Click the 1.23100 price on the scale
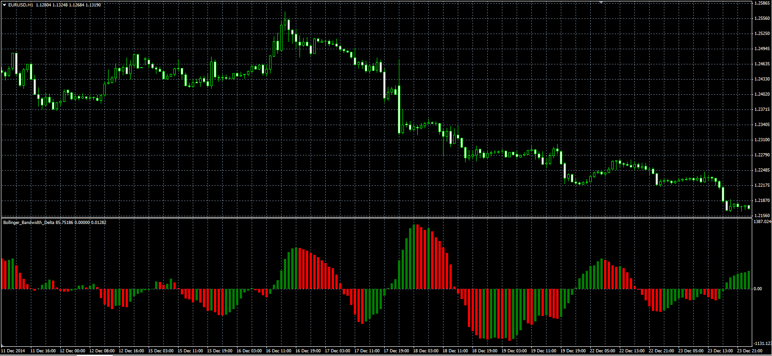Viewport: 772px width, 356px height. pyautogui.click(x=762, y=140)
